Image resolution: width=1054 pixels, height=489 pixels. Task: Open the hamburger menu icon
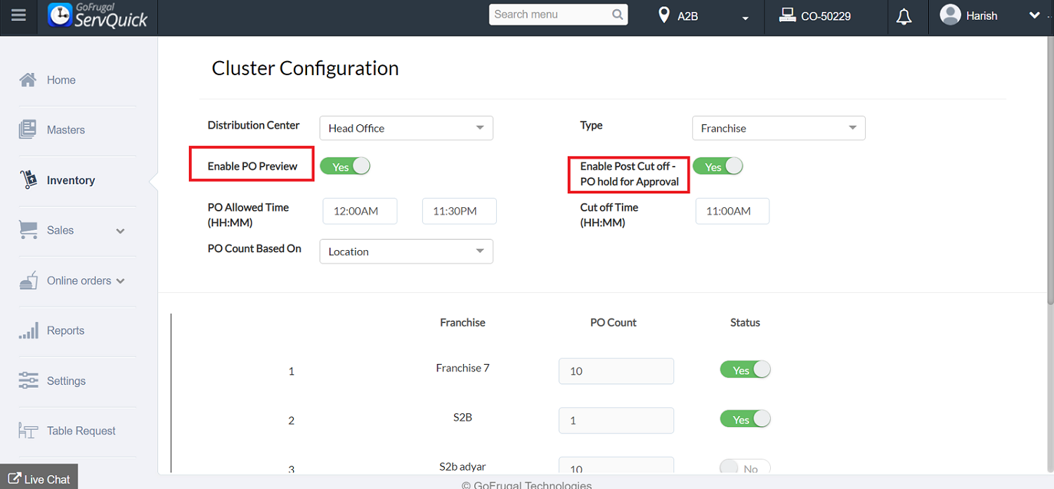(19, 15)
